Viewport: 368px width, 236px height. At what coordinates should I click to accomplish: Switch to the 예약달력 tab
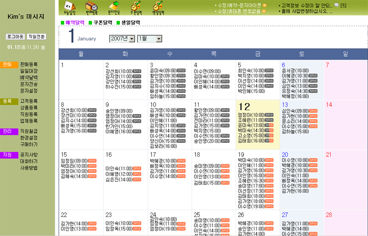(x=75, y=23)
